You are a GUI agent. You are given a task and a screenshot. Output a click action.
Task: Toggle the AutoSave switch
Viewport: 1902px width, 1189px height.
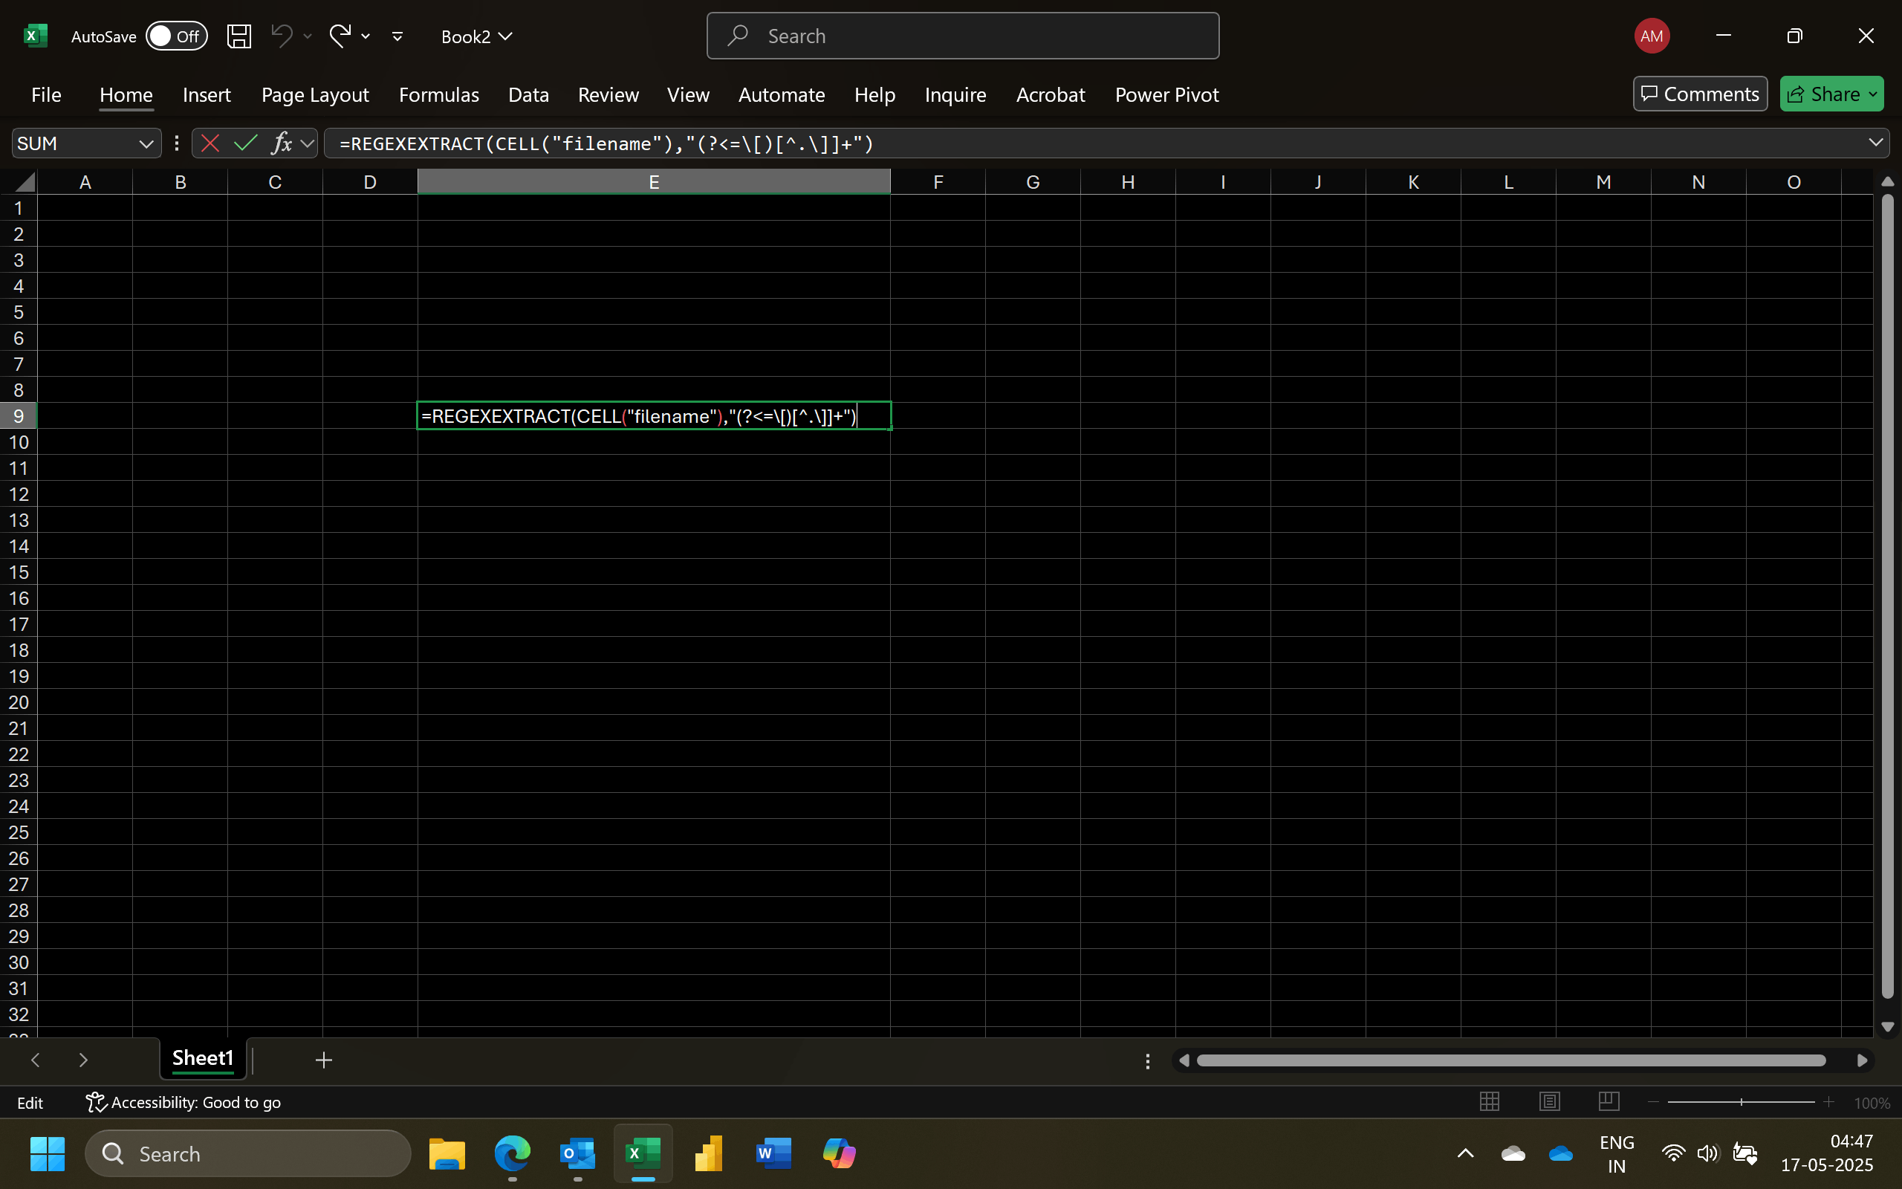point(176,36)
